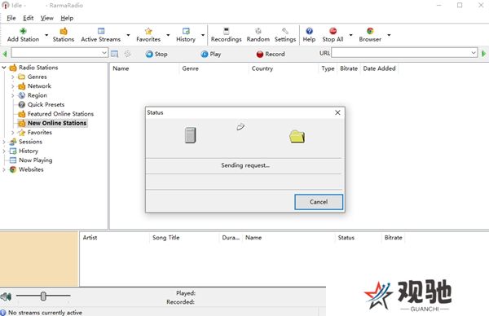Sort stations by Country column header

(284, 68)
